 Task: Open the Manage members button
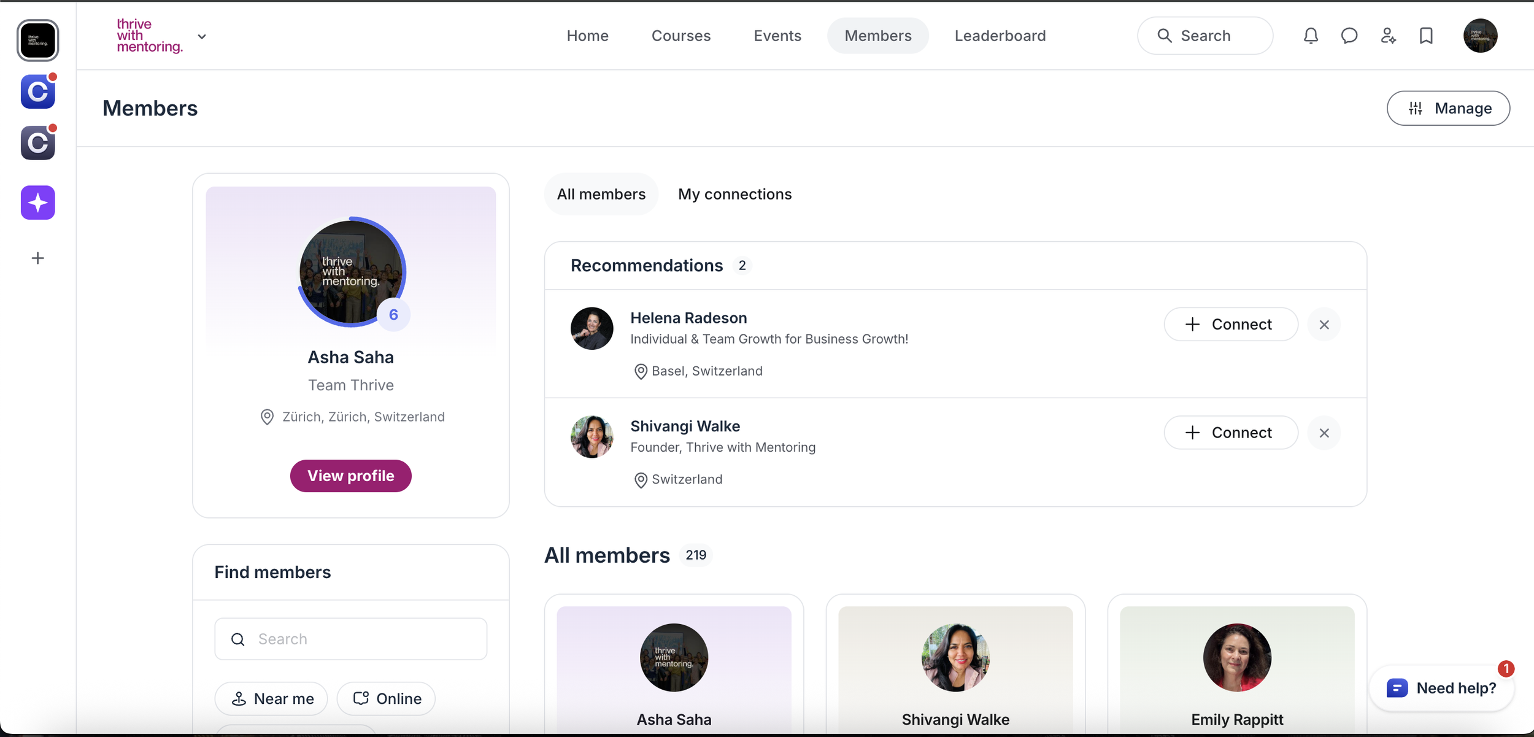point(1448,108)
